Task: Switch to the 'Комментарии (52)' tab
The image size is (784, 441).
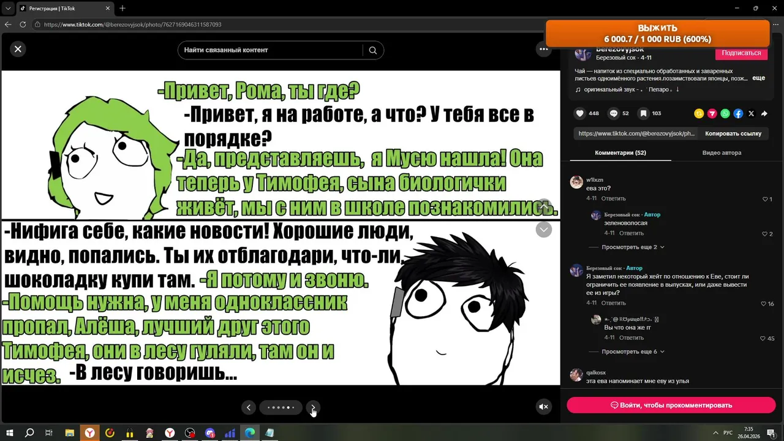Action: click(620, 153)
